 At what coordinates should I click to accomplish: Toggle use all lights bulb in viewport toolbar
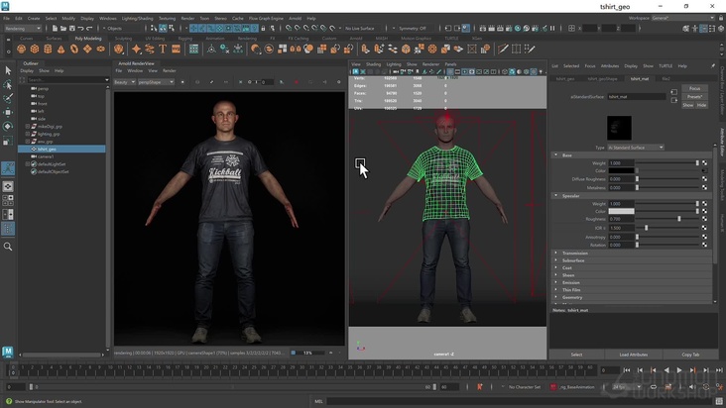tap(541, 71)
